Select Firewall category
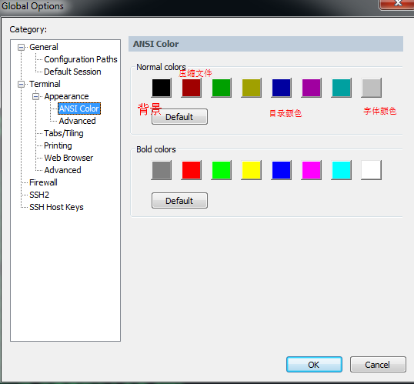The image size is (414, 384). (43, 182)
